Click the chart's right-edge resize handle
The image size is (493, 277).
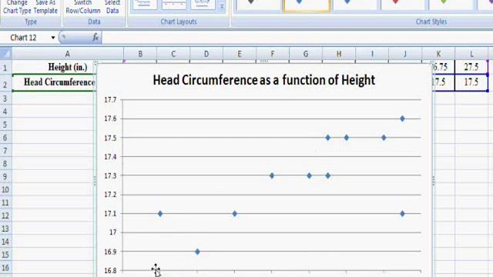click(434, 181)
